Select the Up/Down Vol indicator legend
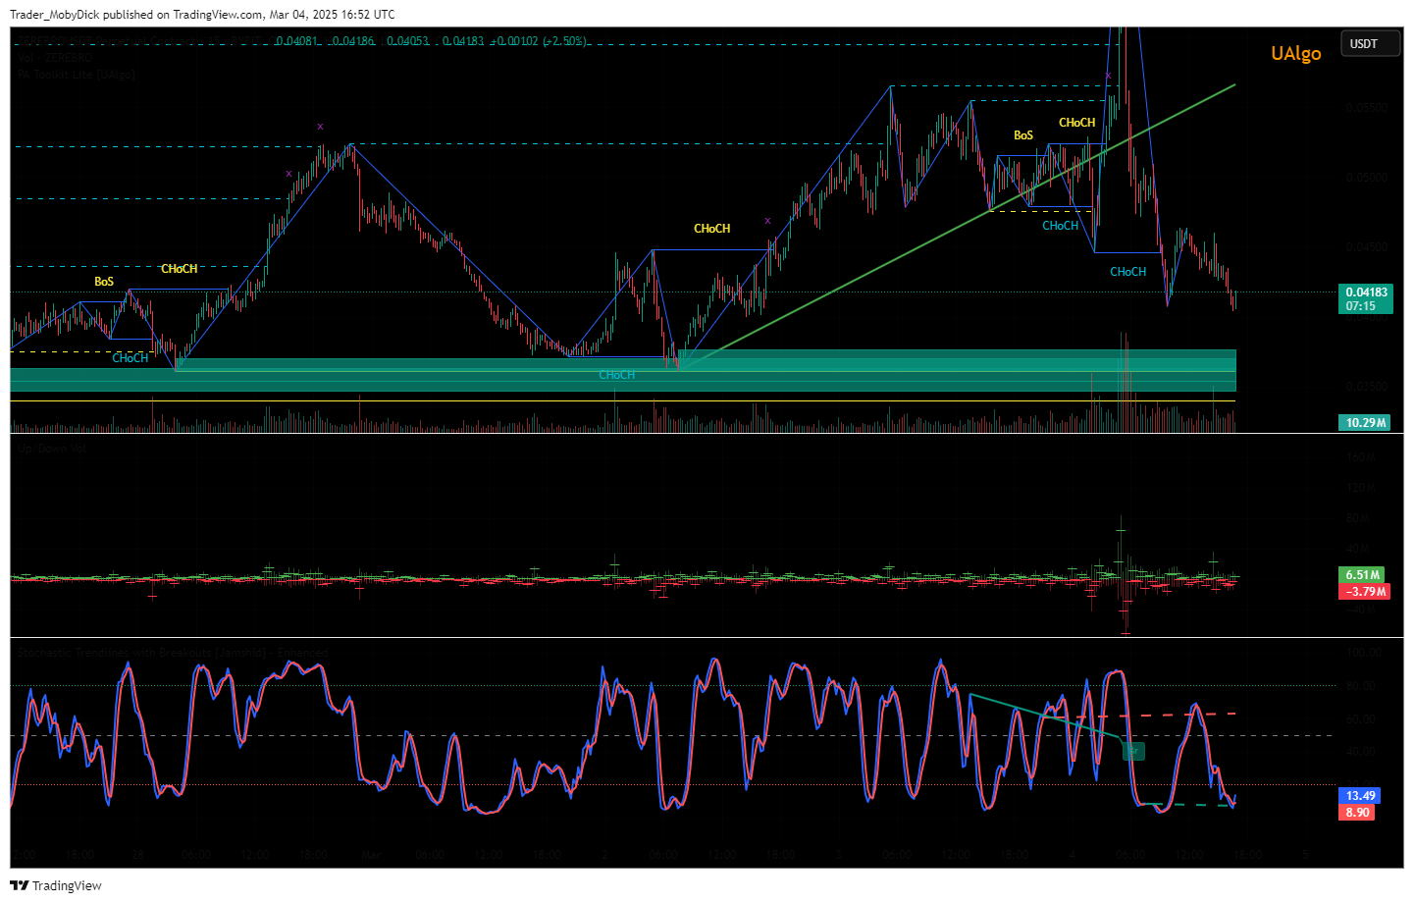Viewport: 1414px width, 903px height. 52,449
